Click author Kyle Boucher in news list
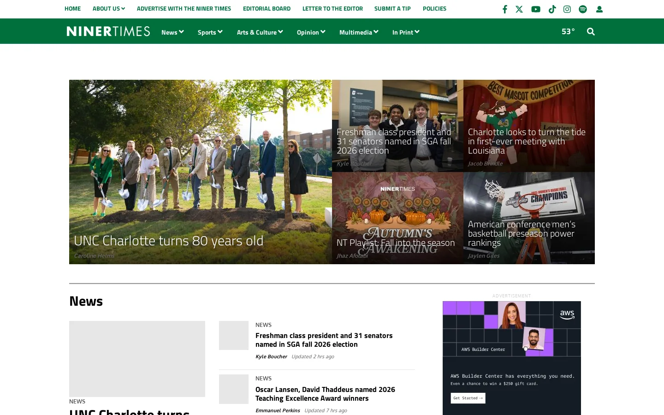The image size is (664, 415). pos(271,356)
